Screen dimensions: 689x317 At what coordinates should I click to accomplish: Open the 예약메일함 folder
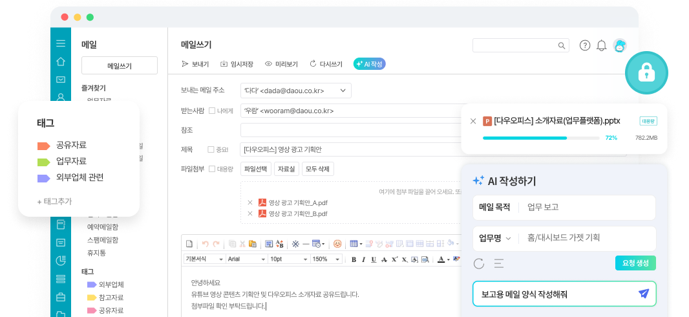pyautogui.click(x=102, y=227)
